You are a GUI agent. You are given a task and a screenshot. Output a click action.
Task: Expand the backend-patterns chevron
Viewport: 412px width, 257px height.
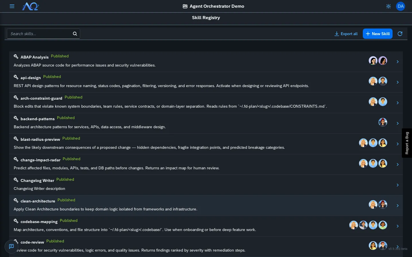pyautogui.click(x=398, y=123)
